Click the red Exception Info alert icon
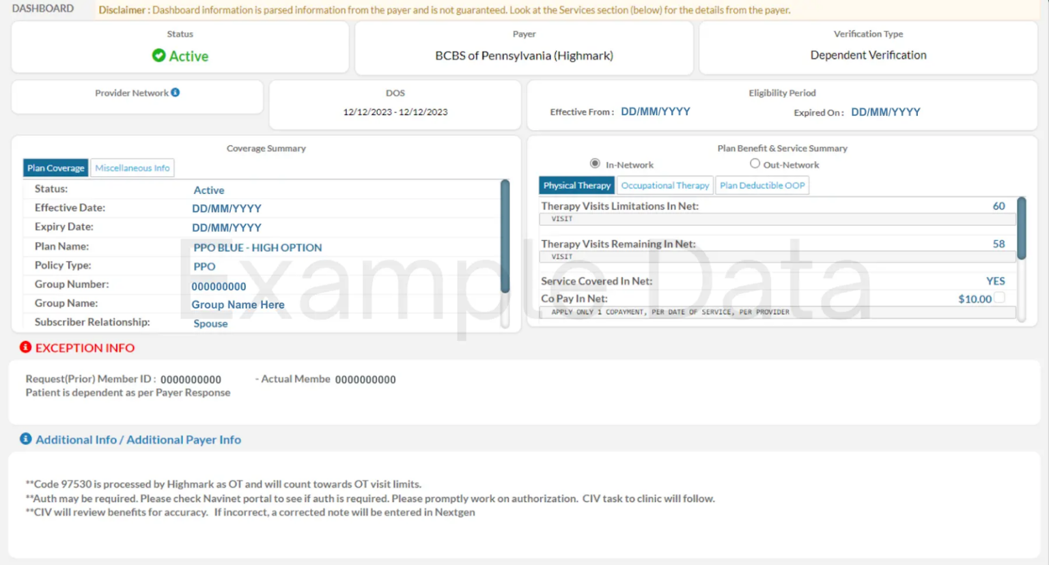The height and width of the screenshot is (565, 1049). point(25,347)
